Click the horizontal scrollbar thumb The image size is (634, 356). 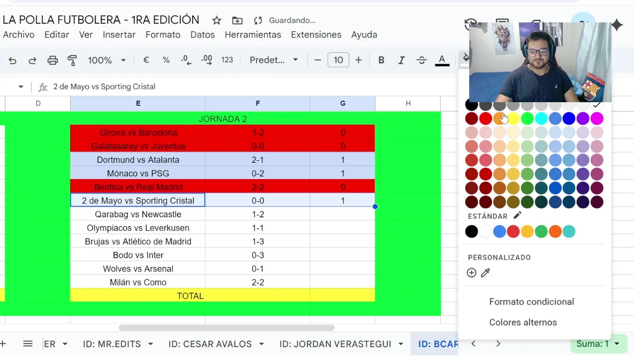click(226, 327)
